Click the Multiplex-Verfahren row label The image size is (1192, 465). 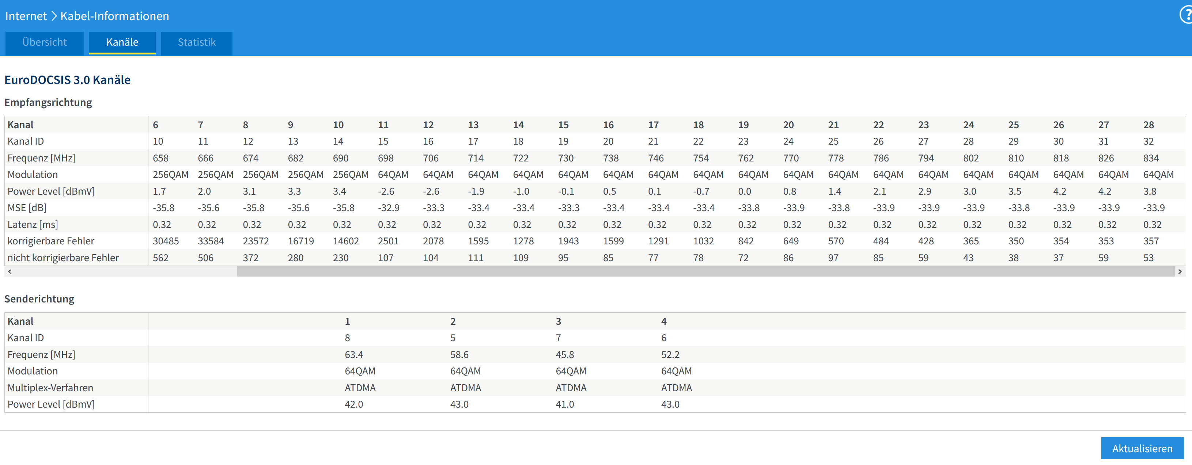coord(50,388)
